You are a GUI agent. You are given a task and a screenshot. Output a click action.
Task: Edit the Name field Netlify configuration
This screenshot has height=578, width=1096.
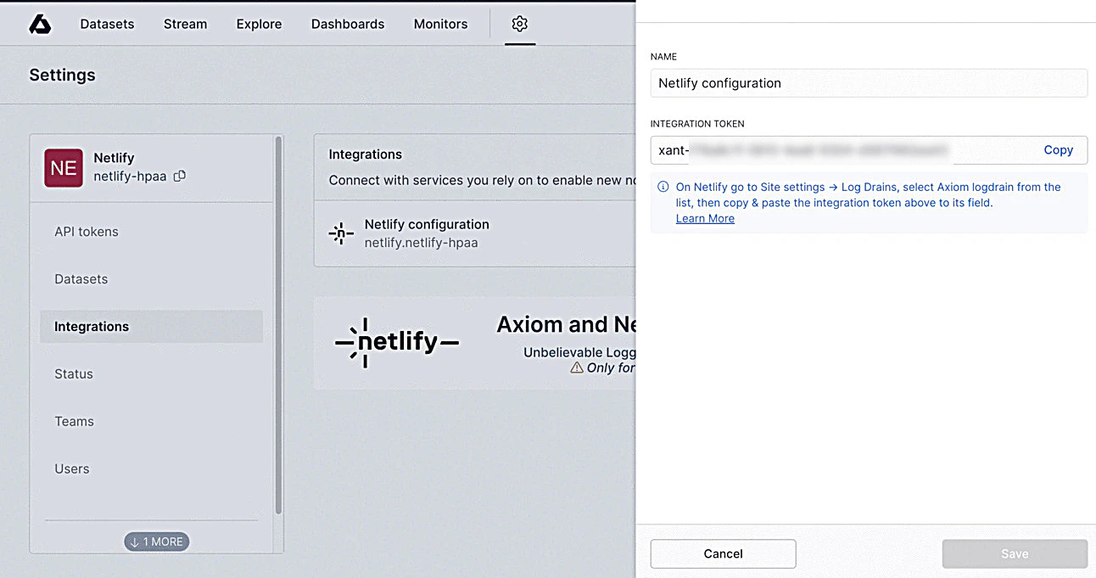[x=869, y=83]
